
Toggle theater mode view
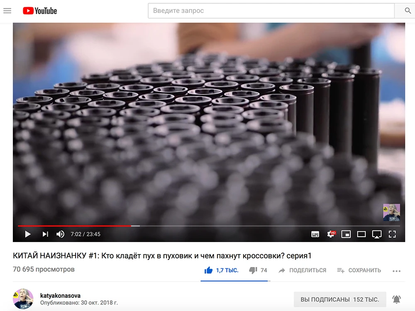pyautogui.click(x=361, y=234)
